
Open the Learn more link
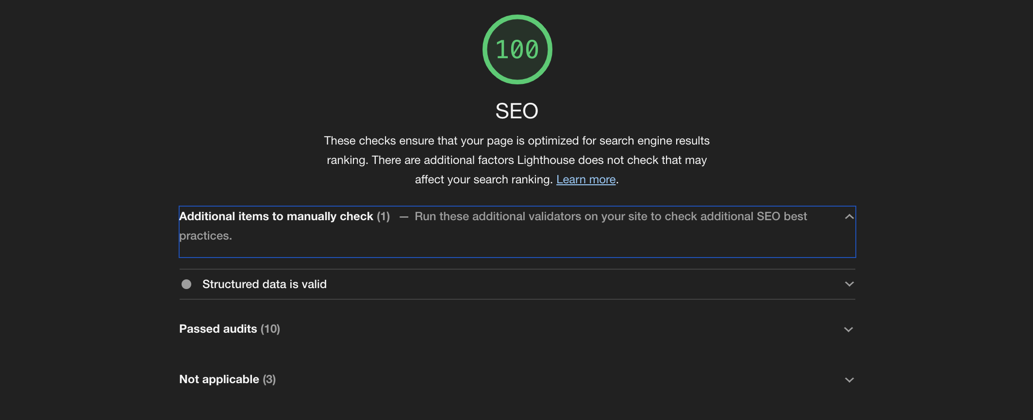pos(586,179)
